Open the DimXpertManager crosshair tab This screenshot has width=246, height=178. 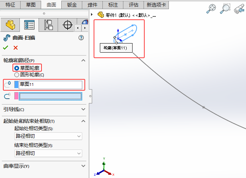68,25
